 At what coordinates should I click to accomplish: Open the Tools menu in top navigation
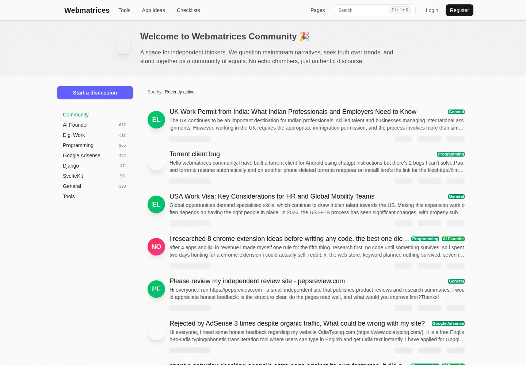tap(124, 10)
